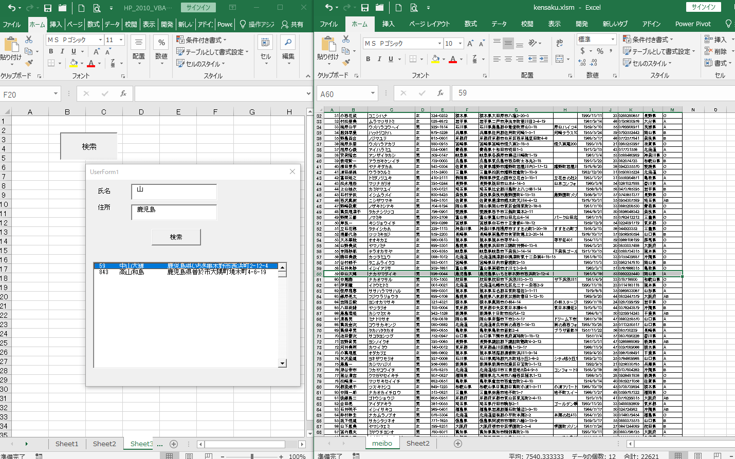The height and width of the screenshot is (459, 735).
Task: Click 検索 button inside UserForm1
Action: coord(176,237)
